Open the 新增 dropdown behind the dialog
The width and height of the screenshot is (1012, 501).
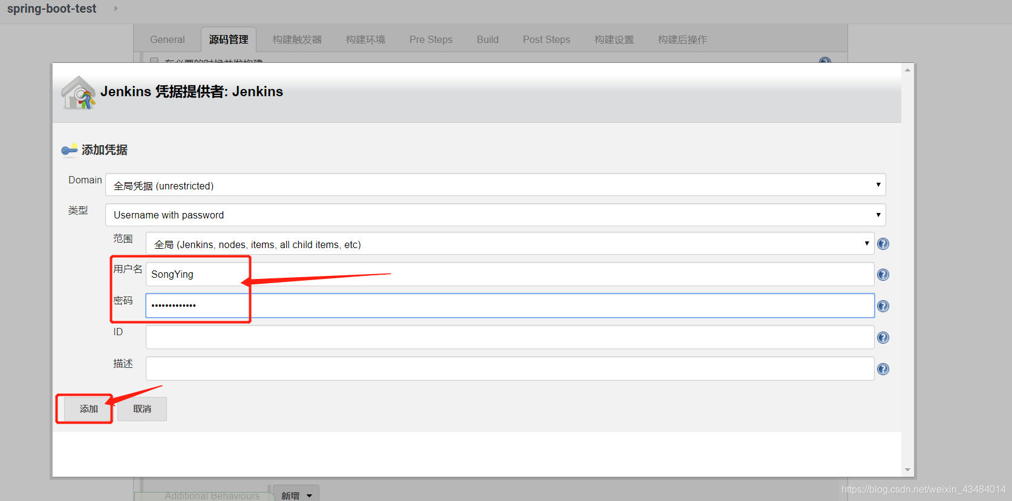click(296, 494)
